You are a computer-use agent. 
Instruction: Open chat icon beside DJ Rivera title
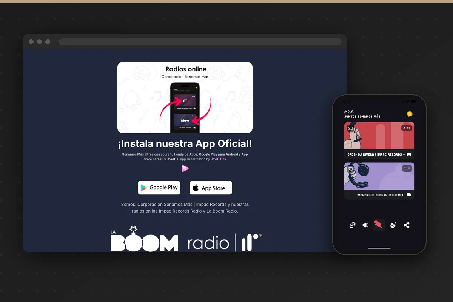click(408, 154)
